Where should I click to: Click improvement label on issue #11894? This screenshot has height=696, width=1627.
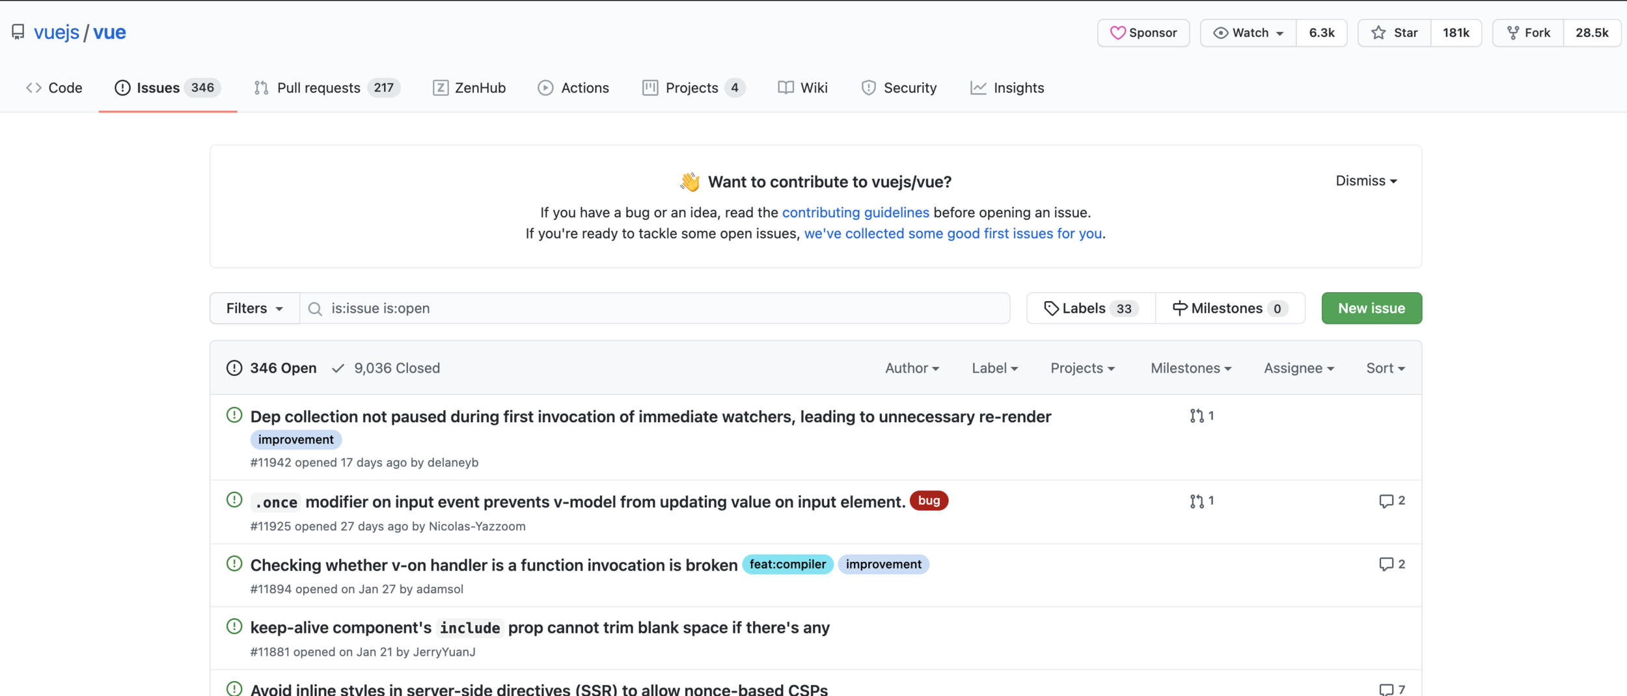[884, 565]
